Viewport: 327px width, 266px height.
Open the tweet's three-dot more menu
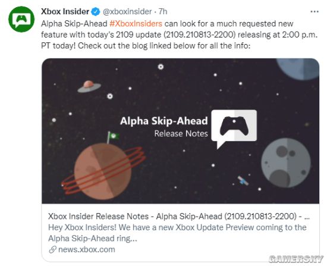[315, 12]
